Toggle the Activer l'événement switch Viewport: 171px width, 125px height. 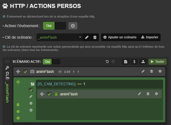pos(55,26)
